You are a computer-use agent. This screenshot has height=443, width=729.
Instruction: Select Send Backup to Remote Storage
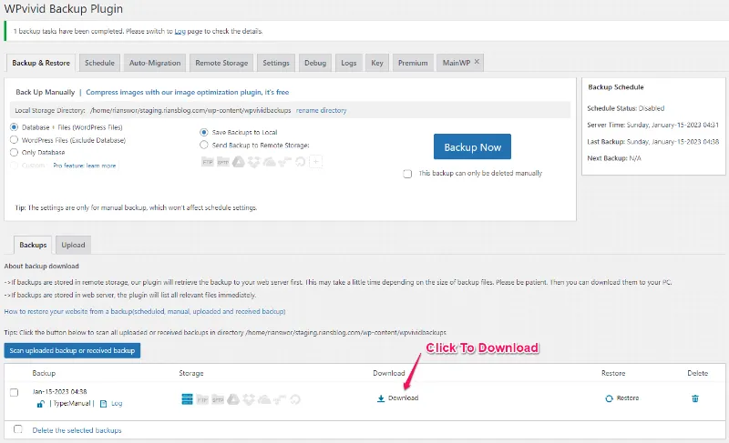click(x=203, y=145)
